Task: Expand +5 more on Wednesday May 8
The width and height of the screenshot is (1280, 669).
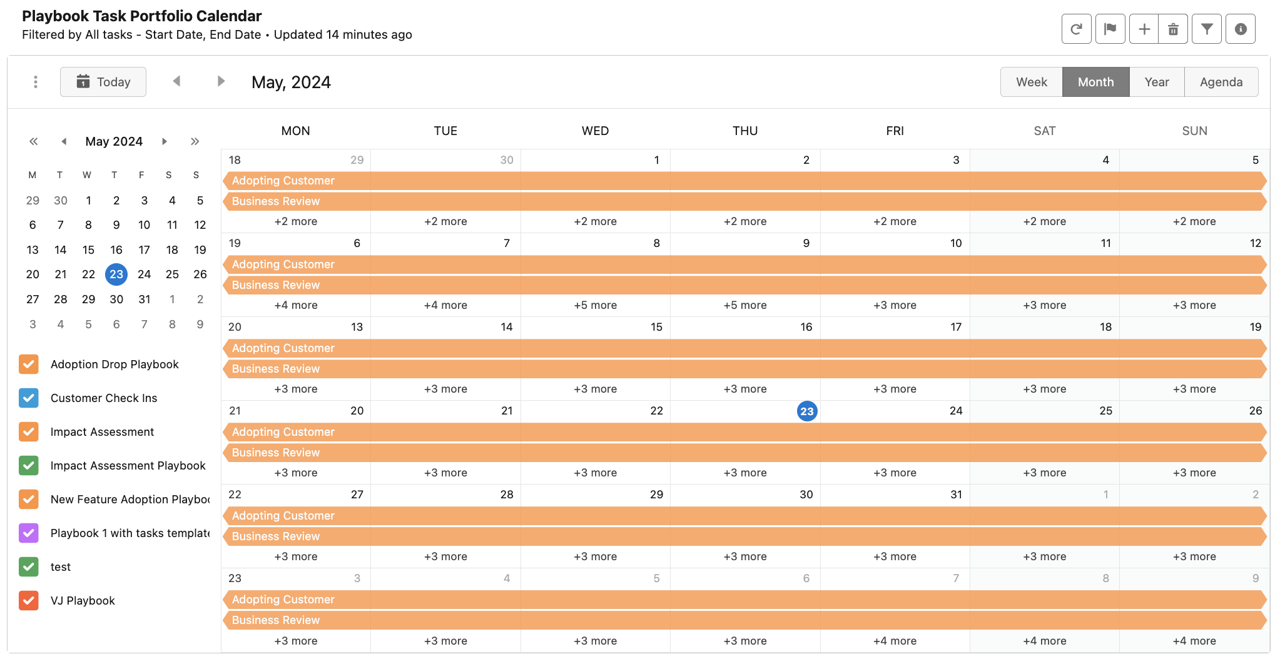Action: (595, 305)
